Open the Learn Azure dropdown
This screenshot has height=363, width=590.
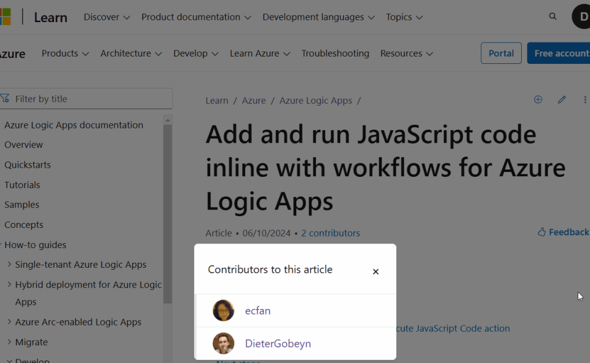[x=260, y=53]
